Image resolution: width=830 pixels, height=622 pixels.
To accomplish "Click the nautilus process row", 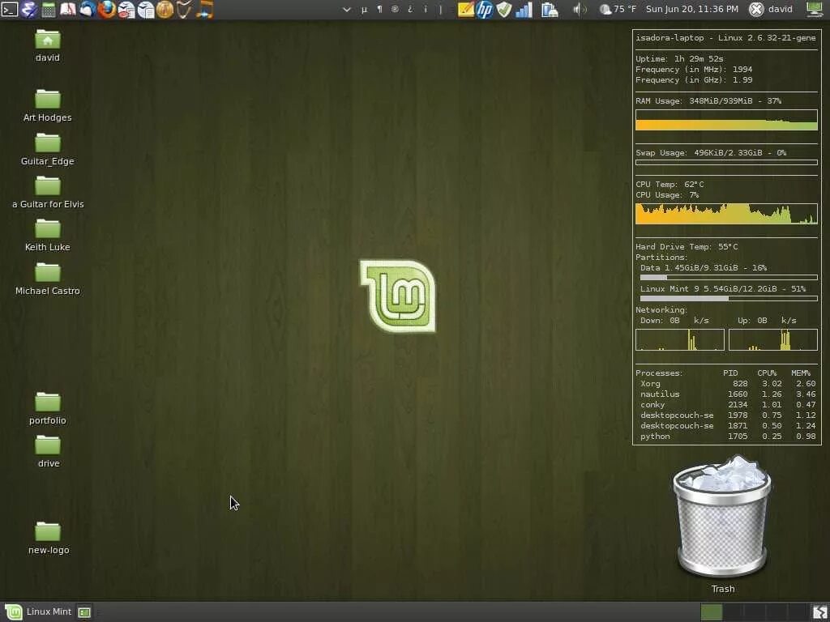I will (727, 394).
